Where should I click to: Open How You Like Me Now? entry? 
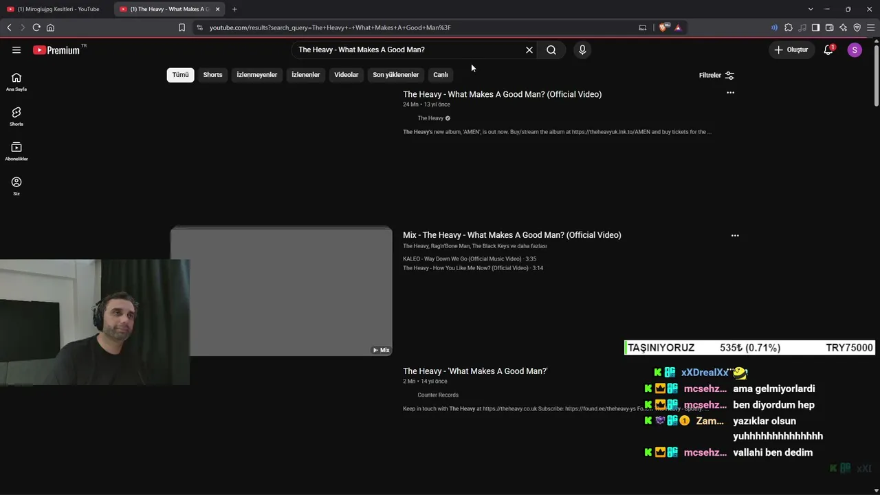[x=473, y=268]
